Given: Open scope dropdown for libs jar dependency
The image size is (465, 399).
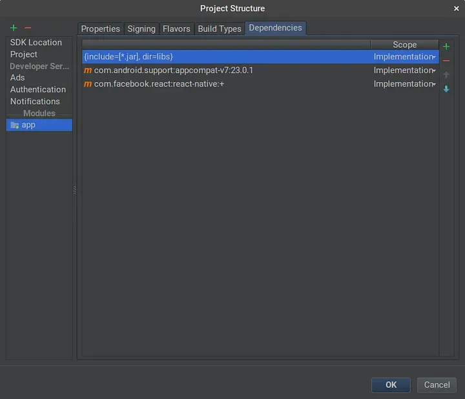Looking at the screenshot, I should point(434,57).
